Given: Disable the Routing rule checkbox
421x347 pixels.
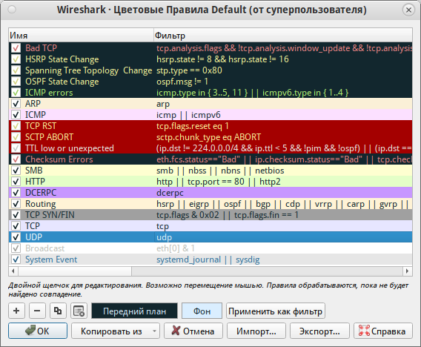Looking at the screenshot, I should (16, 204).
